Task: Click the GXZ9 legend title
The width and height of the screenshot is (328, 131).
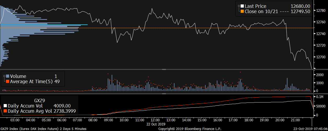Action: click(x=40, y=100)
